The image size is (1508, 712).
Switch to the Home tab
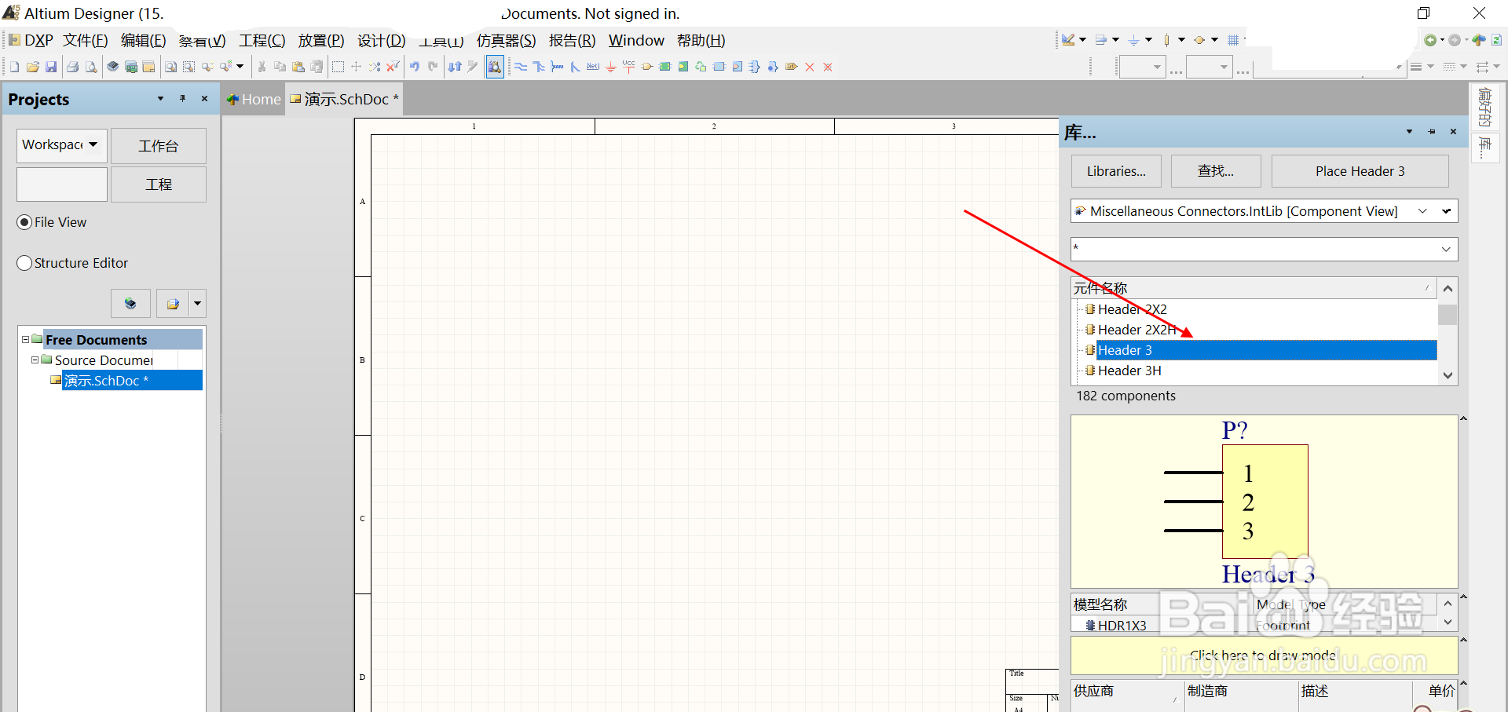254,99
